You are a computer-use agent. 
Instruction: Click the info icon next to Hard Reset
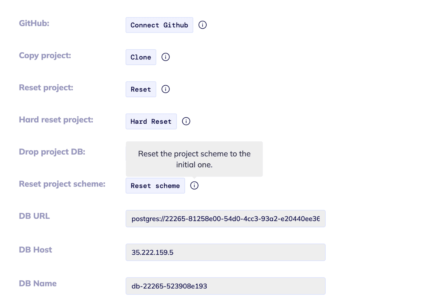pyautogui.click(x=186, y=122)
